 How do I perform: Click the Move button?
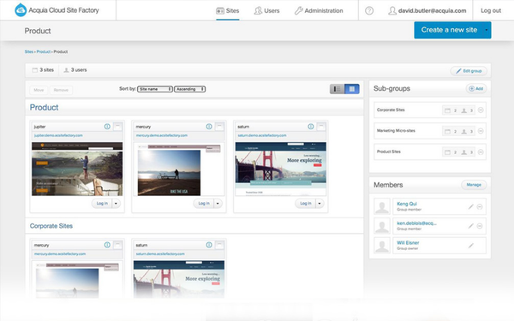(39, 90)
